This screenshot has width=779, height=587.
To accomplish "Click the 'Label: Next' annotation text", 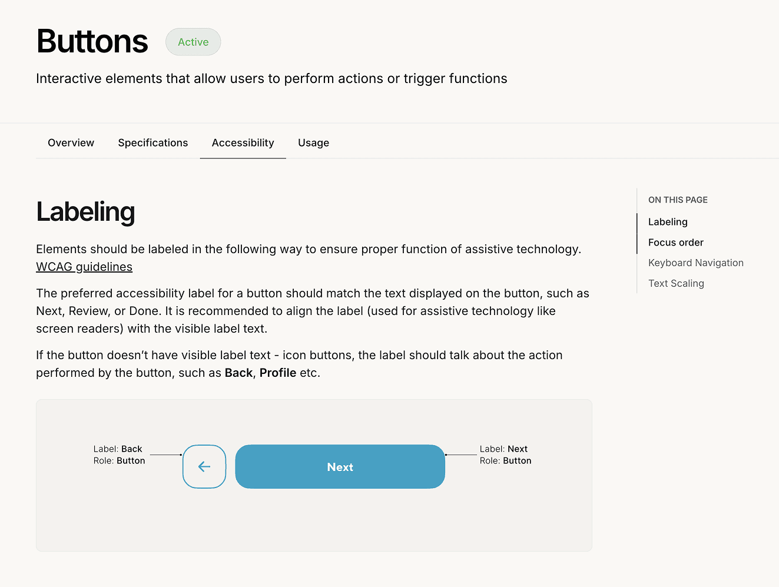I will [x=503, y=449].
